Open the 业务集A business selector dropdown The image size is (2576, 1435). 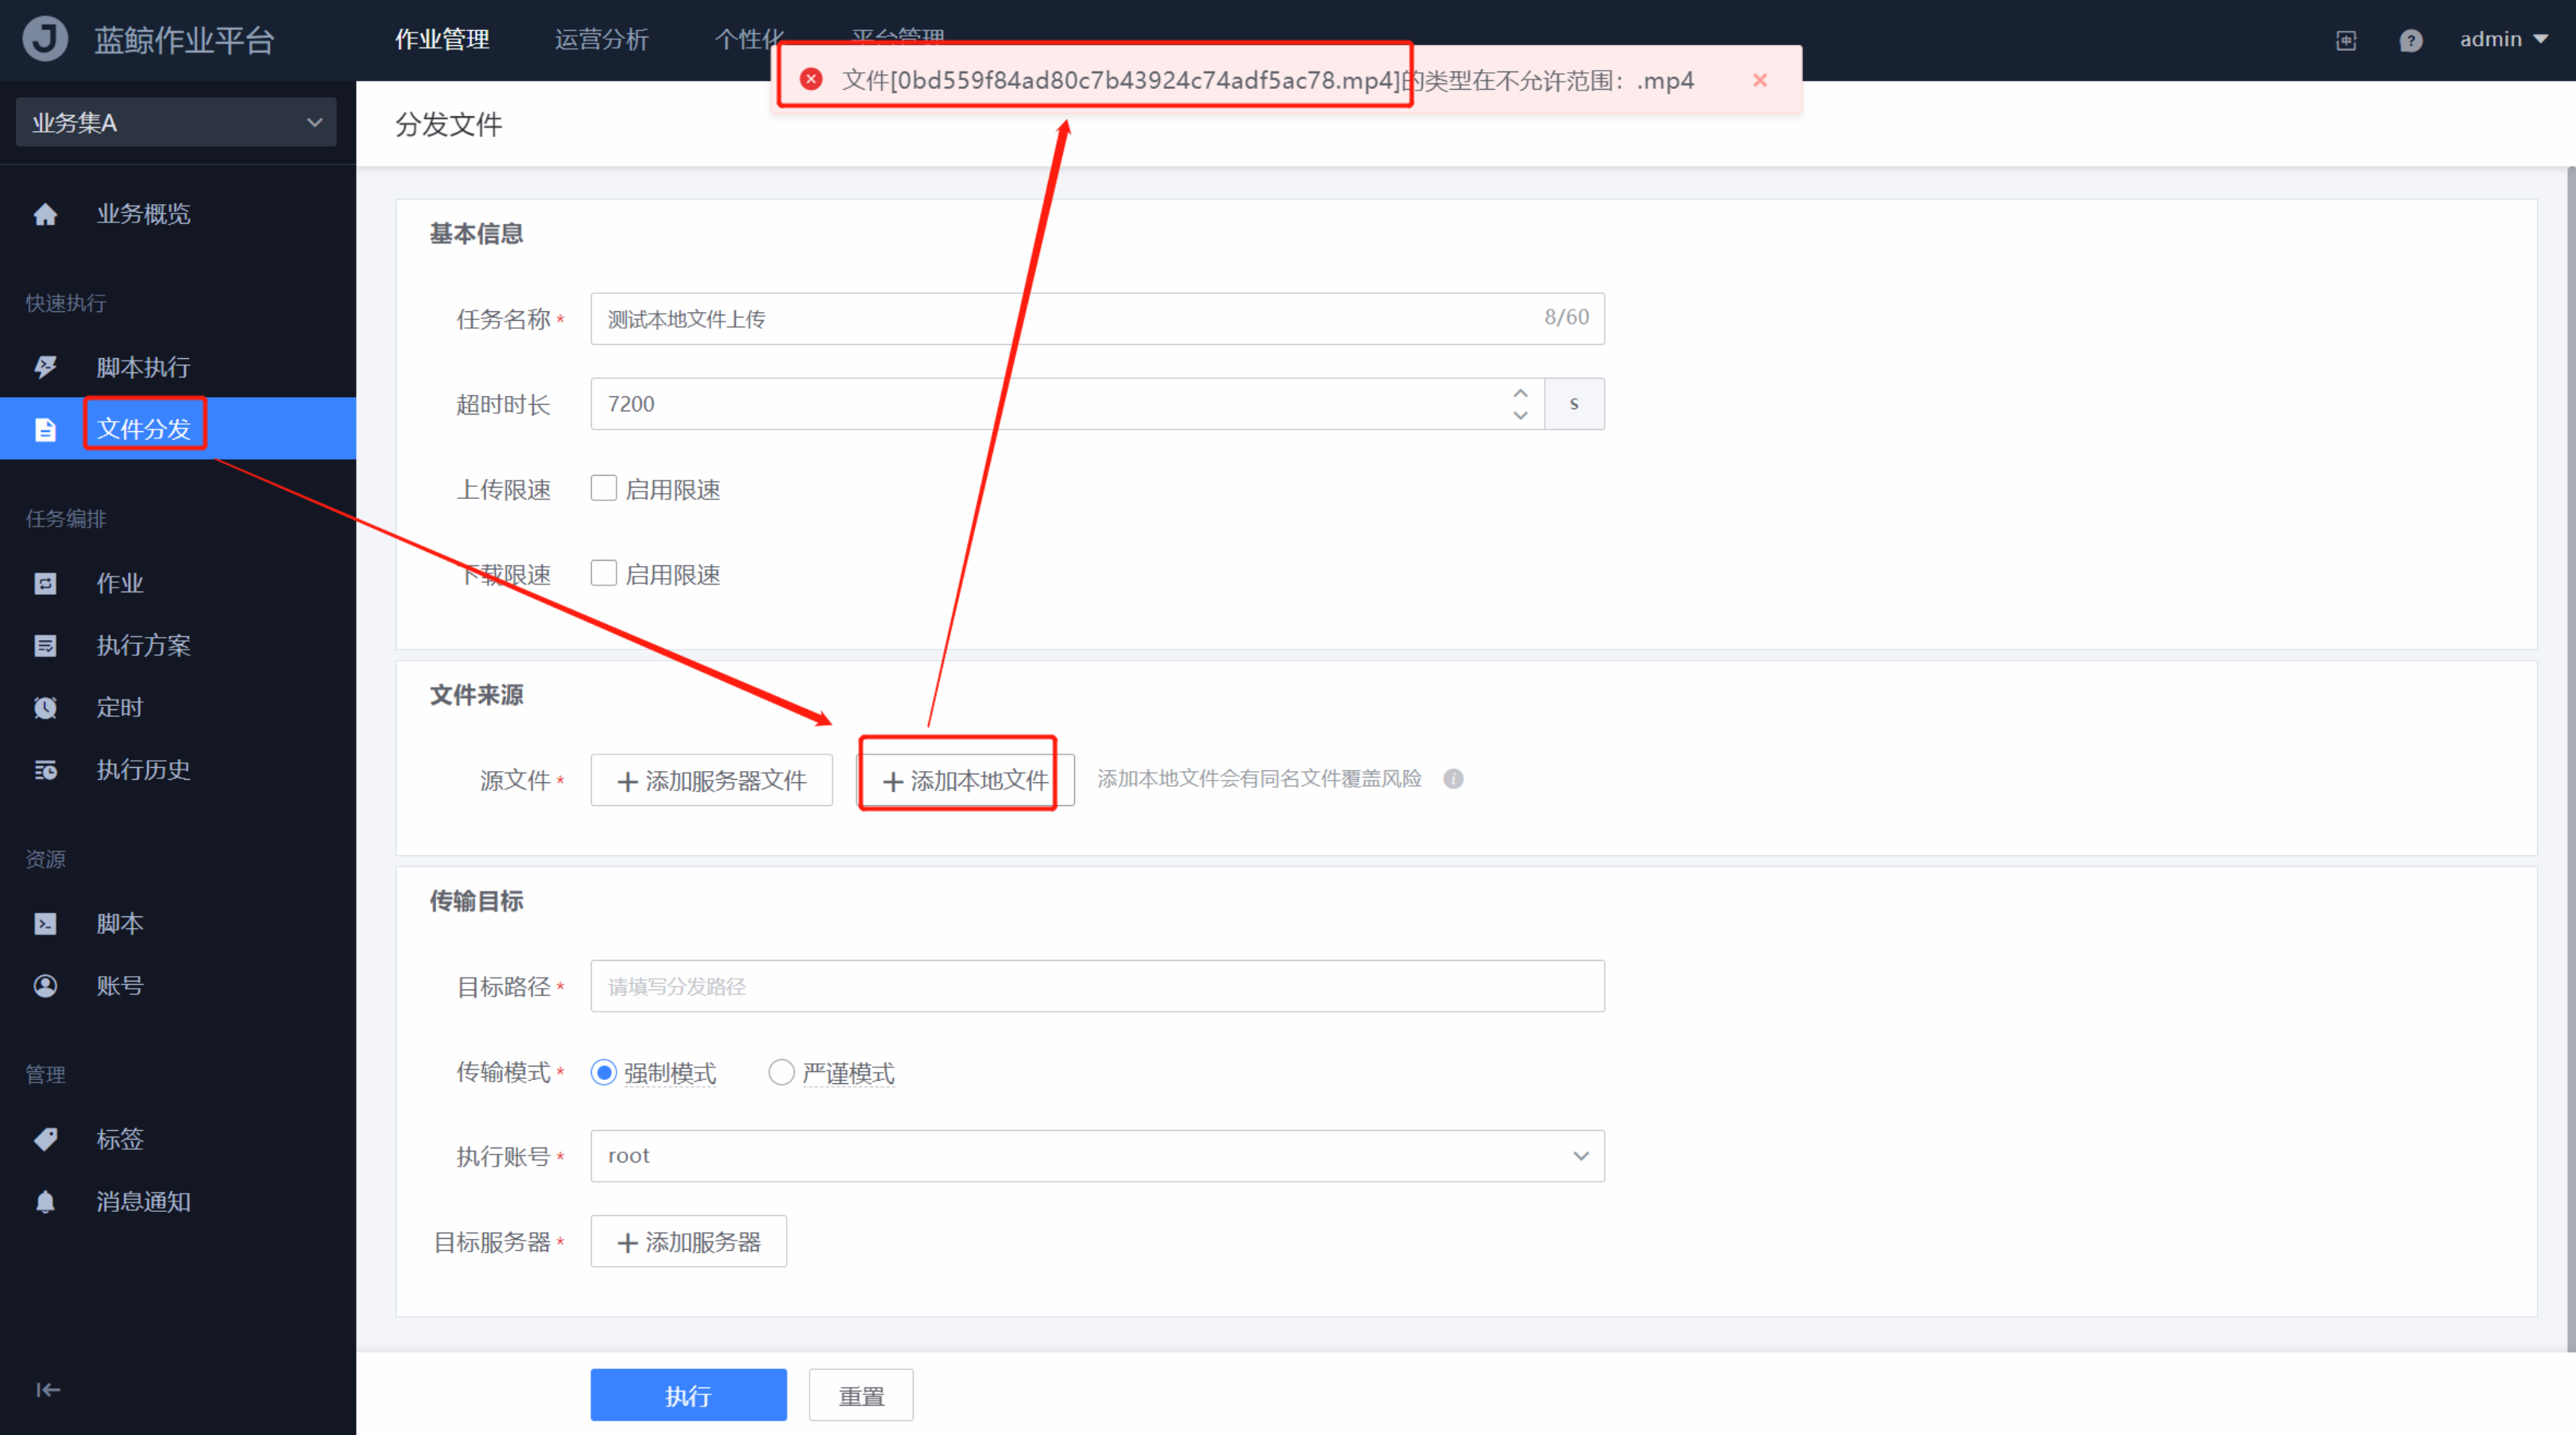176,123
